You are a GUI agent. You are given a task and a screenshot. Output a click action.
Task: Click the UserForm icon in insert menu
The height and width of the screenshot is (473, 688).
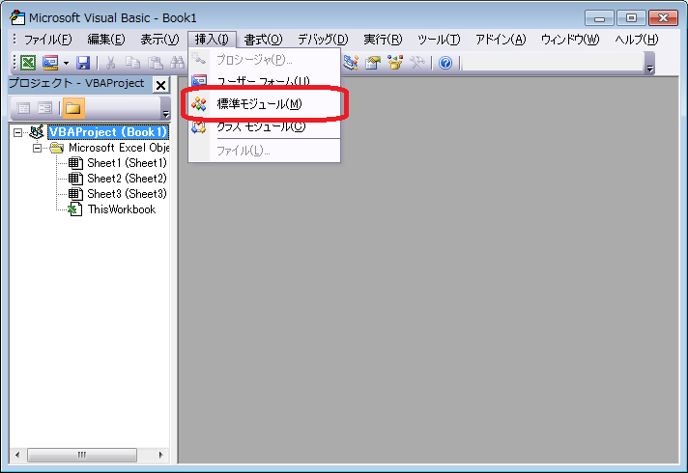[x=199, y=81]
